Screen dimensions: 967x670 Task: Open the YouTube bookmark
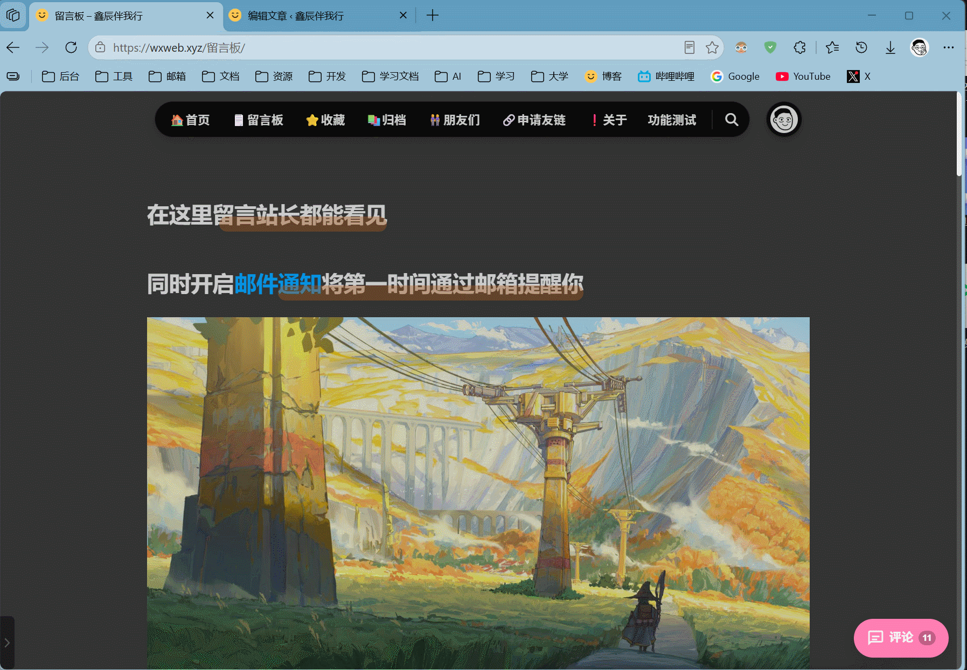803,76
